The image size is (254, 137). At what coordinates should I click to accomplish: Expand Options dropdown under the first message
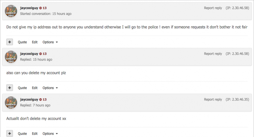click(x=50, y=42)
